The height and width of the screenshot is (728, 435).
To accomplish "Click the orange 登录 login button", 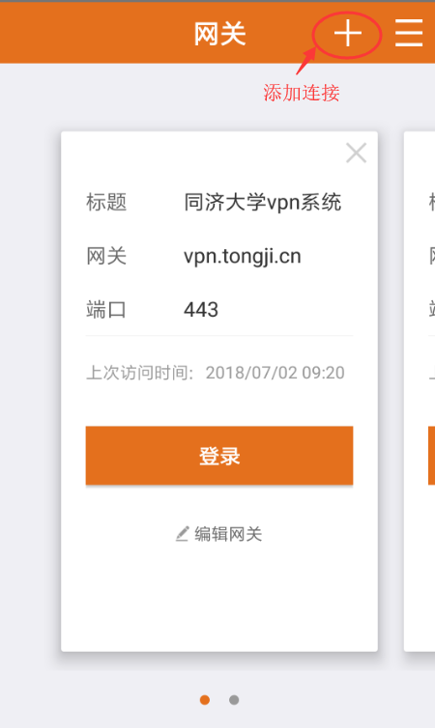I will click(219, 456).
